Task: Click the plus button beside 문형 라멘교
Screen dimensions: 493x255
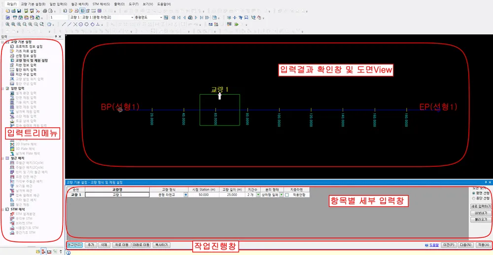Action: point(185,195)
